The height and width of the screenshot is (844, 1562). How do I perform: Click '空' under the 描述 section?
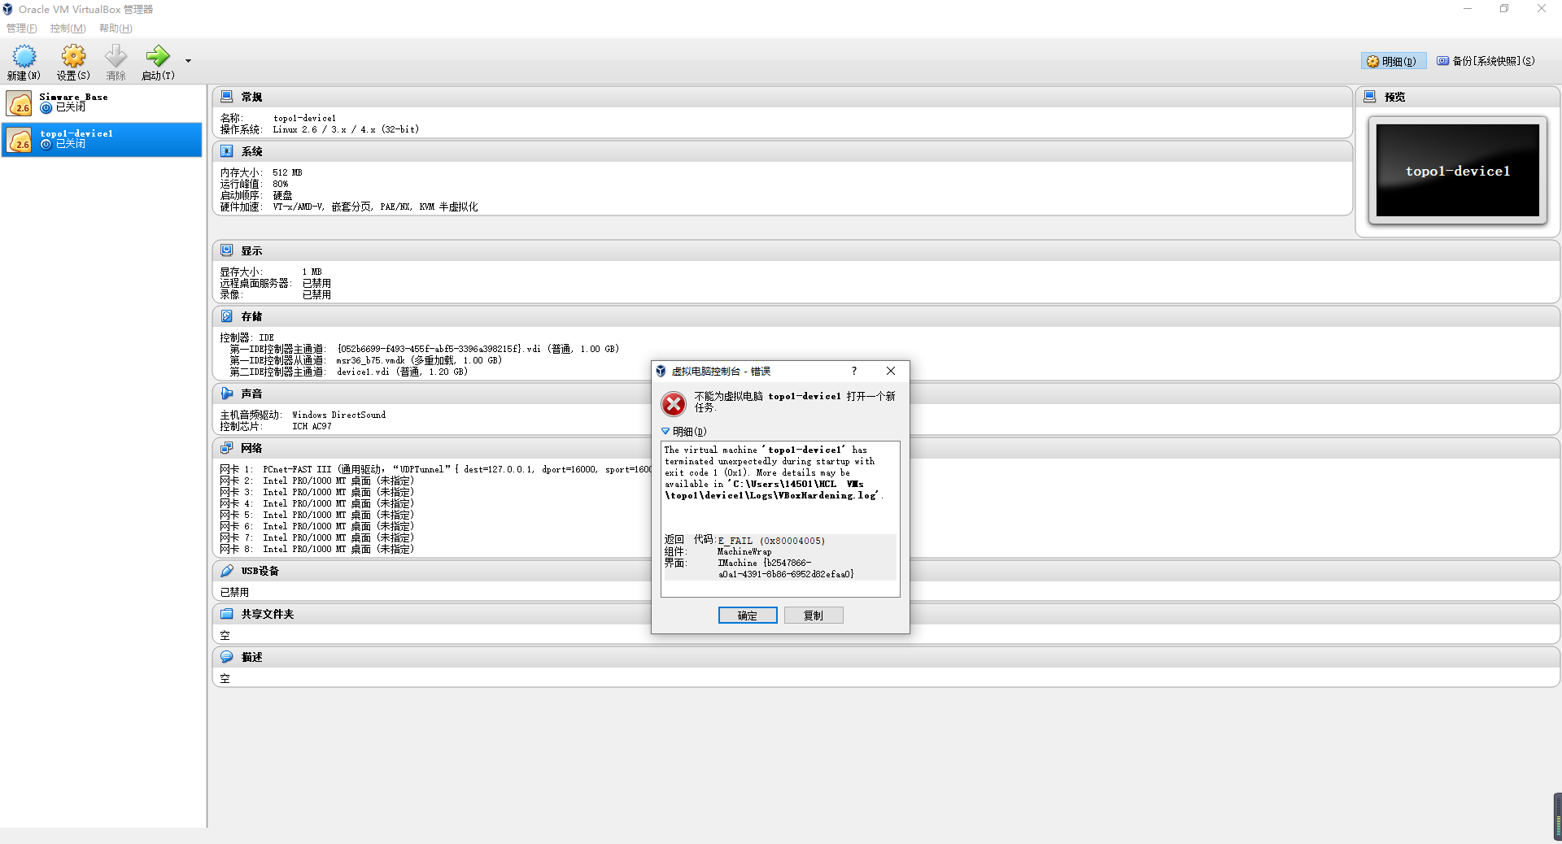coord(225,678)
